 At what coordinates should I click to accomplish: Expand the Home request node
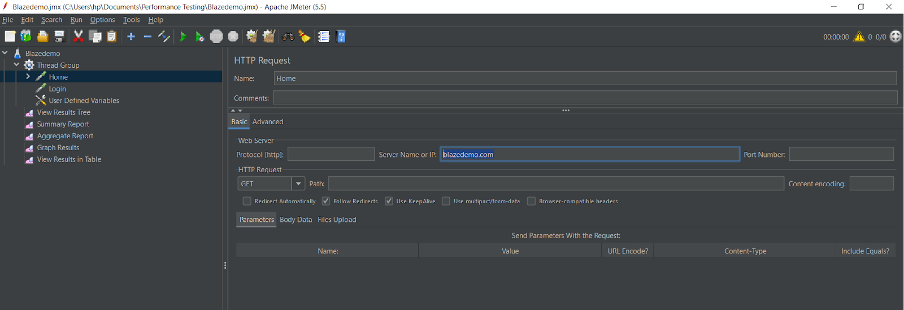[x=28, y=76]
